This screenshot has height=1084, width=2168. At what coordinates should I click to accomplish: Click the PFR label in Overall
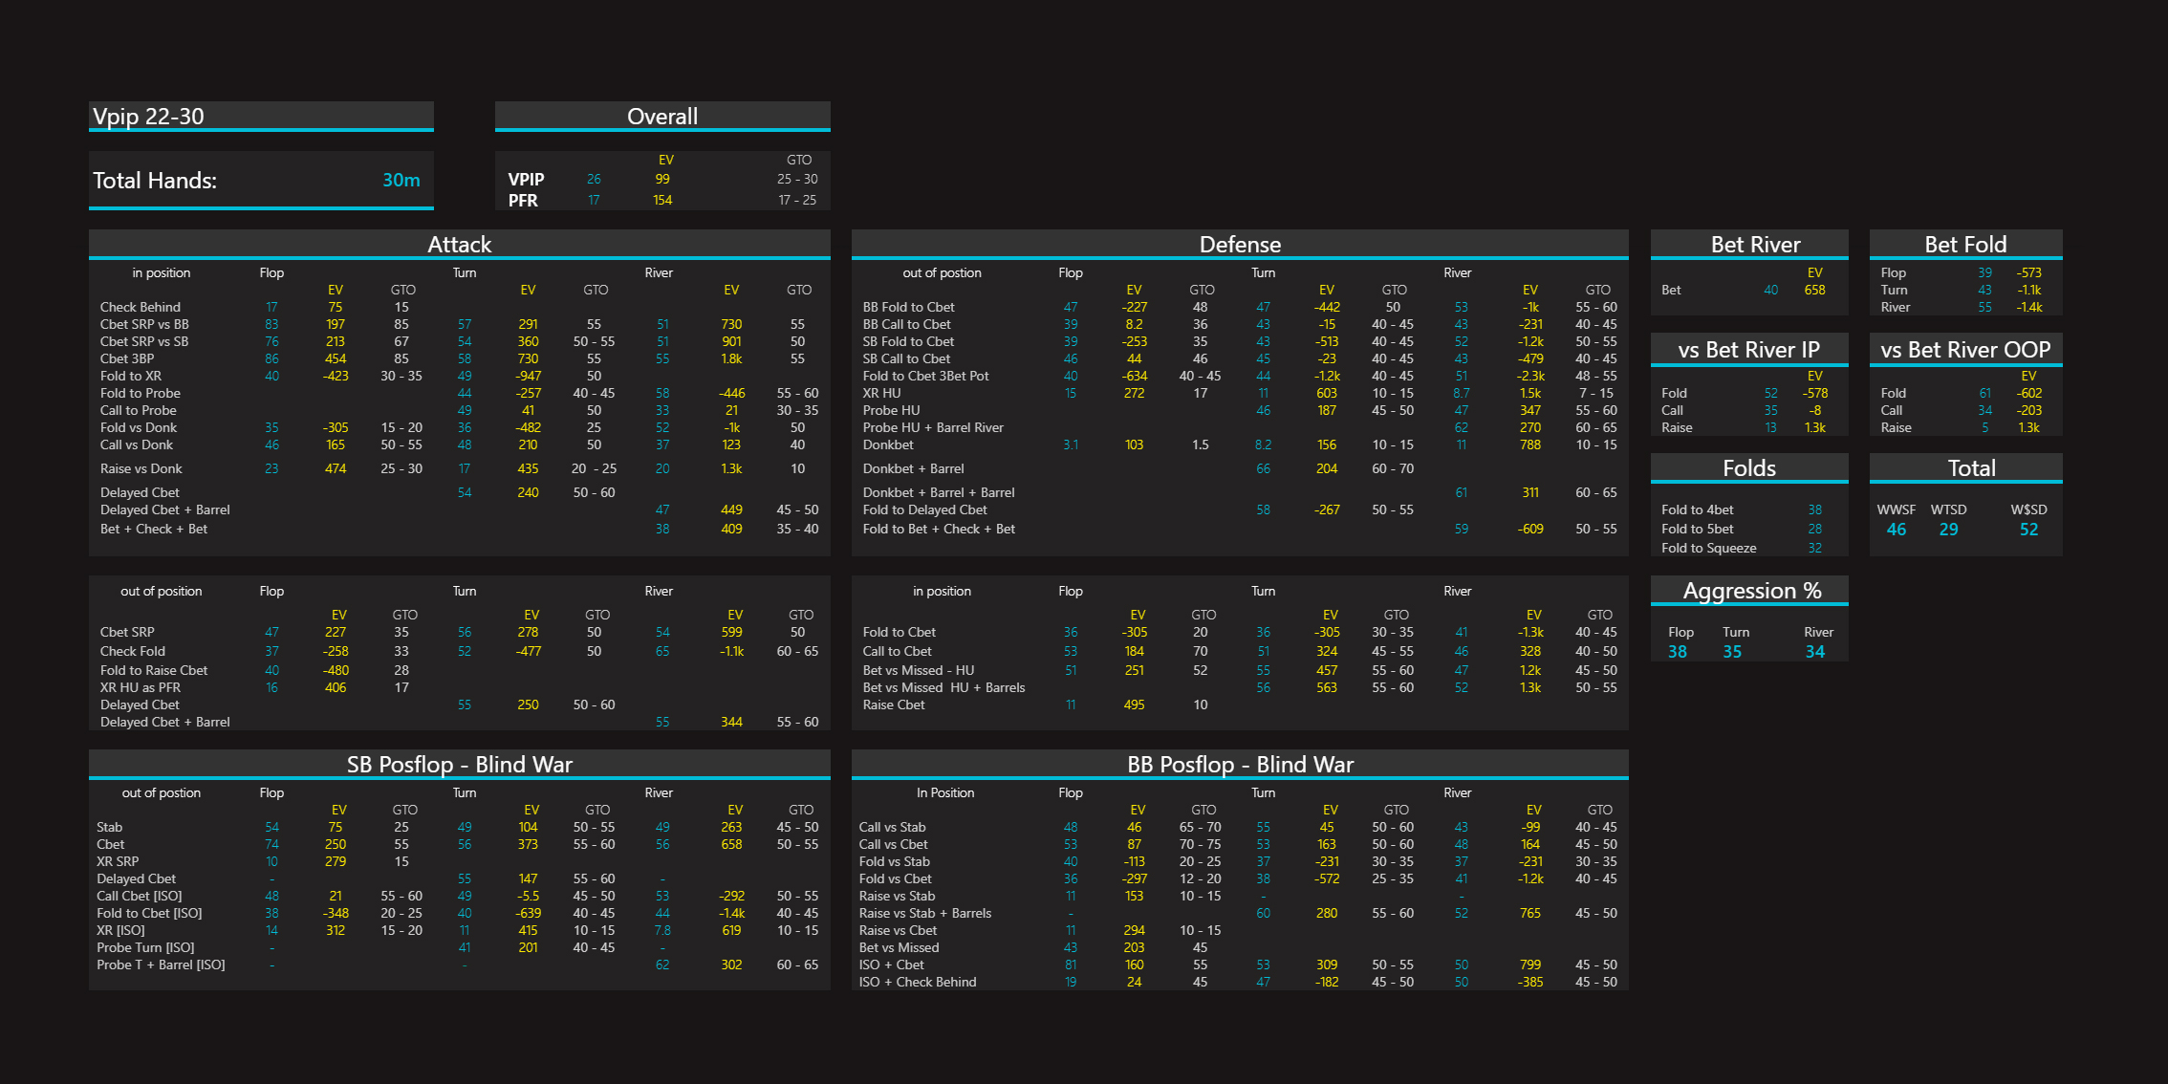click(523, 201)
